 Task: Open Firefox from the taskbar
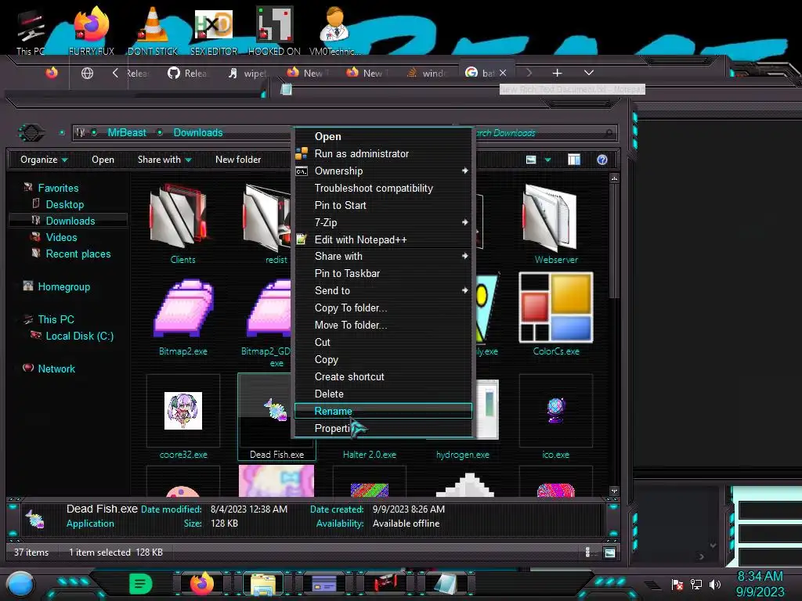click(x=201, y=584)
